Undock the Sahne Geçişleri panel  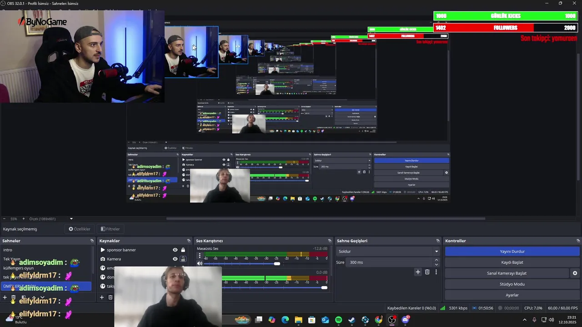438,241
